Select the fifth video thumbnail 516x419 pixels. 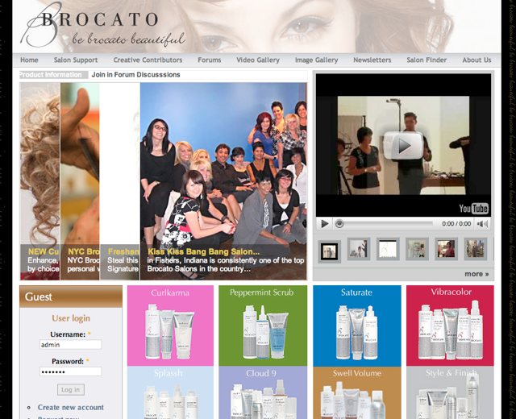point(446,249)
